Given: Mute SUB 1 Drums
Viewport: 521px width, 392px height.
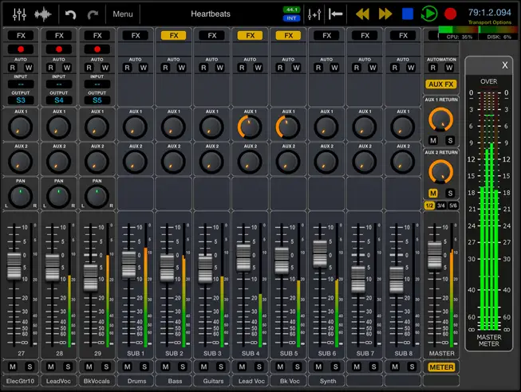Looking at the screenshot, I should click(x=128, y=367).
